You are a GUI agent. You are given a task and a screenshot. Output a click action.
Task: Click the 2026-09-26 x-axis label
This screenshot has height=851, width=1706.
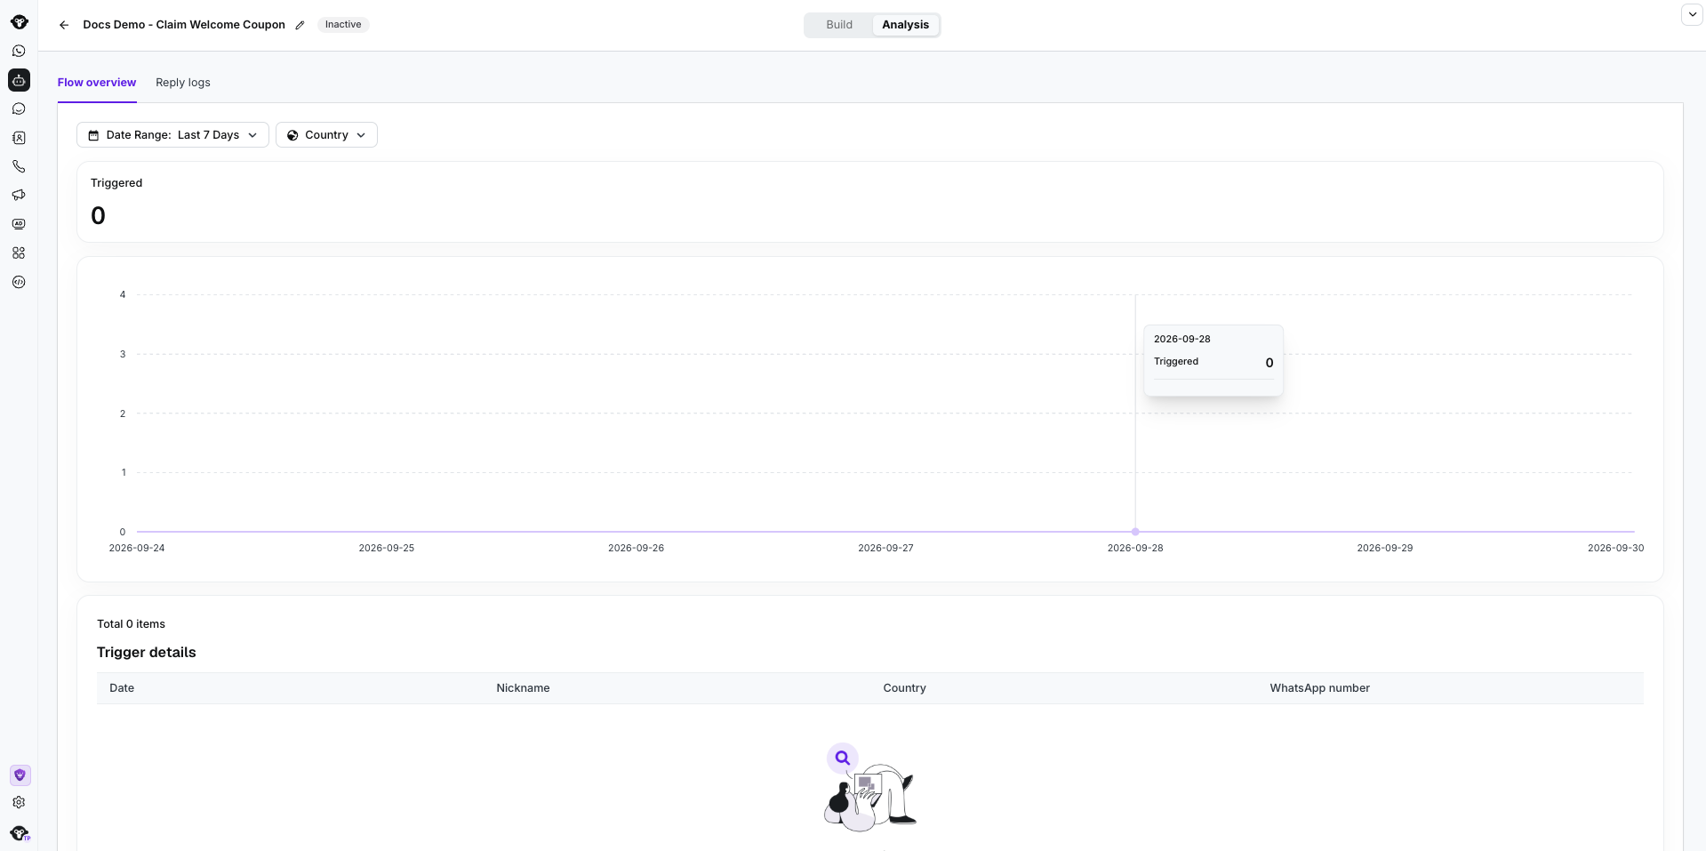pos(636,548)
